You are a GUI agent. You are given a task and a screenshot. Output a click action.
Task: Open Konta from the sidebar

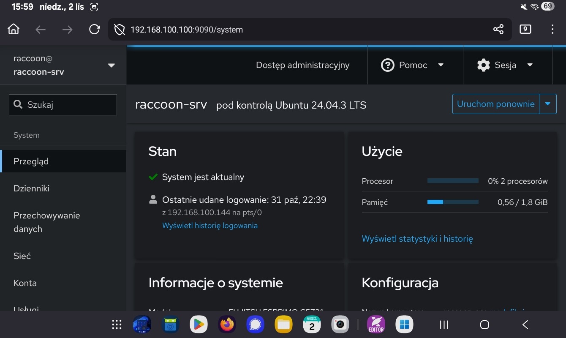[25, 283]
